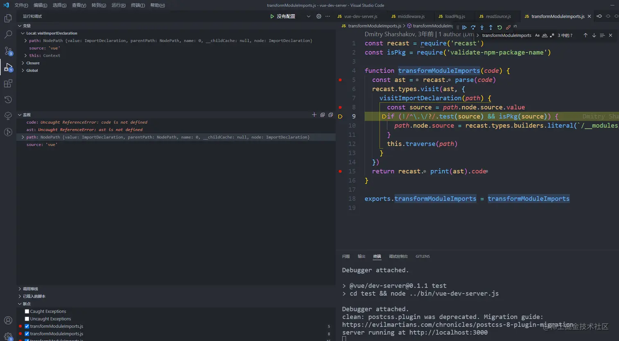Open the Explorer view in activity bar
619x341 pixels.
coord(8,18)
